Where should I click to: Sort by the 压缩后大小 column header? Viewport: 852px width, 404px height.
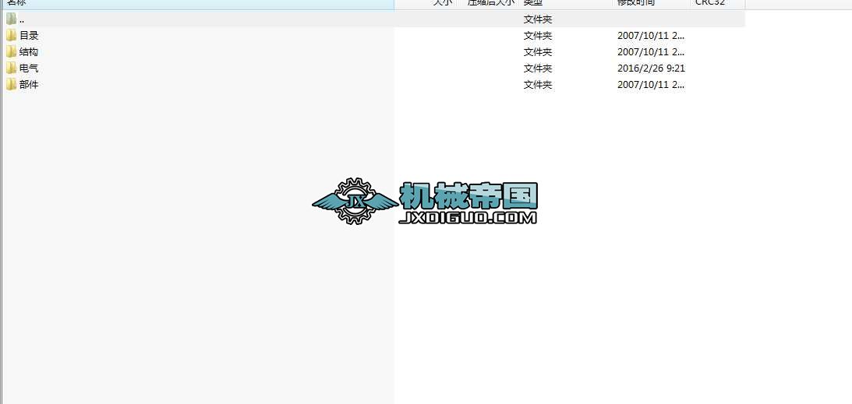(488, 3)
